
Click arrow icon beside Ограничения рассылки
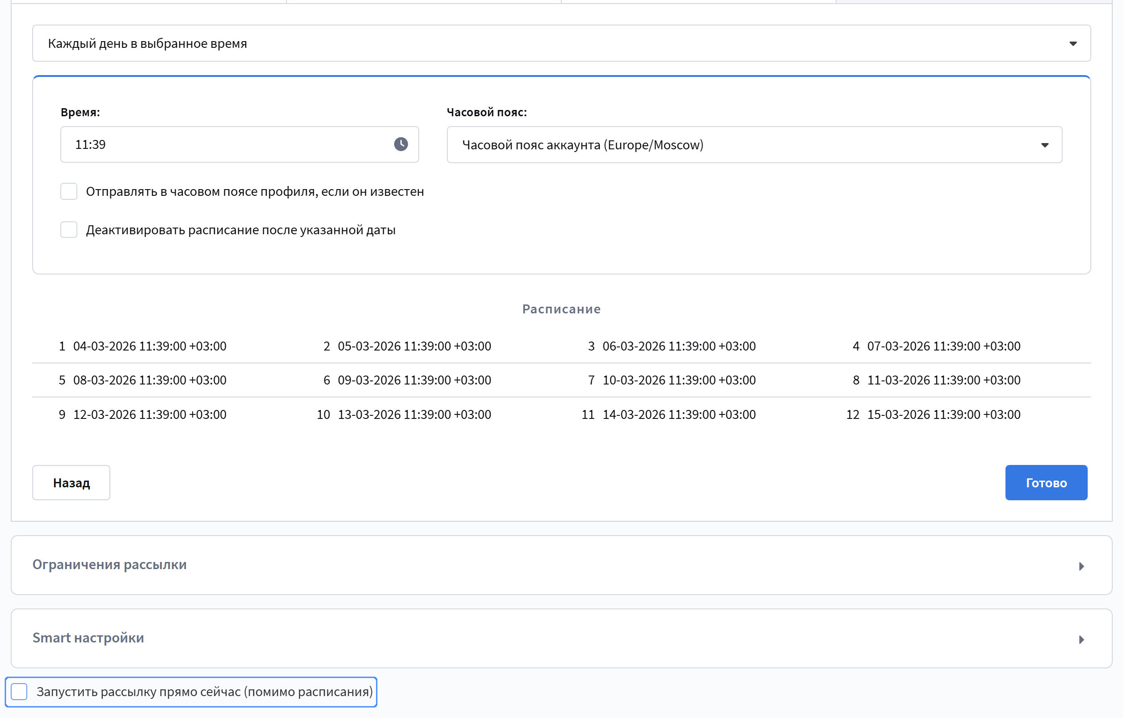(1081, 566)
